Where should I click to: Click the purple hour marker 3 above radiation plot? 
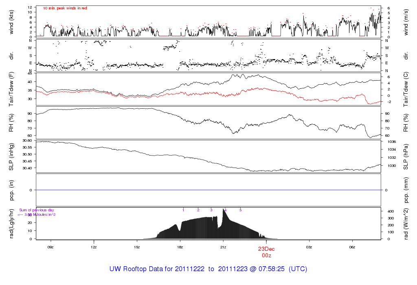pyautogui.click(x=211, y=210)
